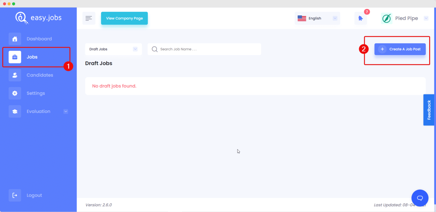Click the Dashboard home icon
Image resolution: width=436 pixels, height=212 pixels.
click(15, 39)
